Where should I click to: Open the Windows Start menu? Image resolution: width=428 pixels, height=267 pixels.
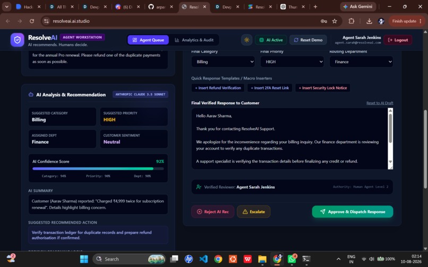84,259
